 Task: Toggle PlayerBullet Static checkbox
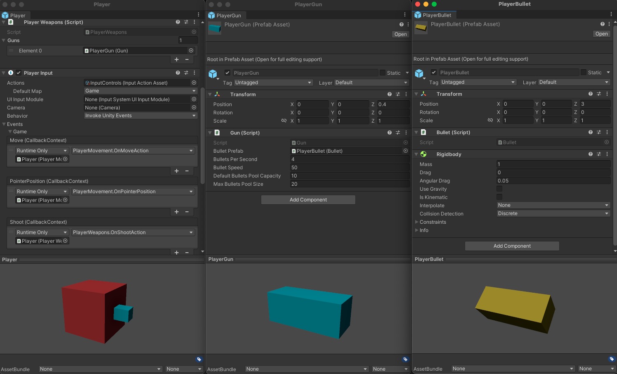[584, 72]
